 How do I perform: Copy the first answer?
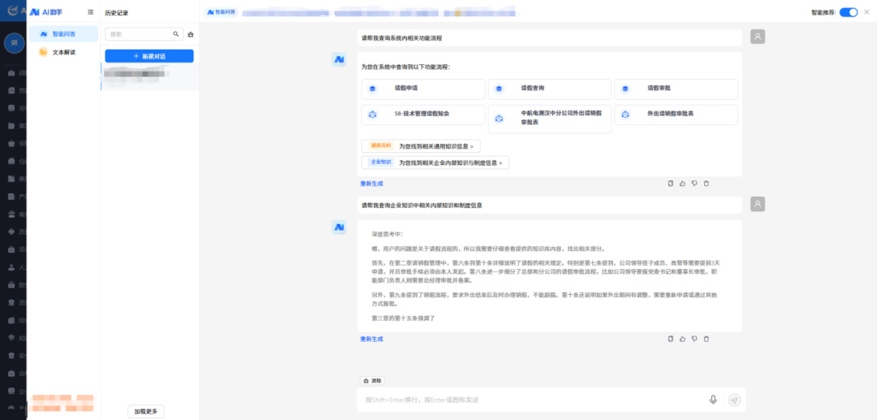click(670, 184)
